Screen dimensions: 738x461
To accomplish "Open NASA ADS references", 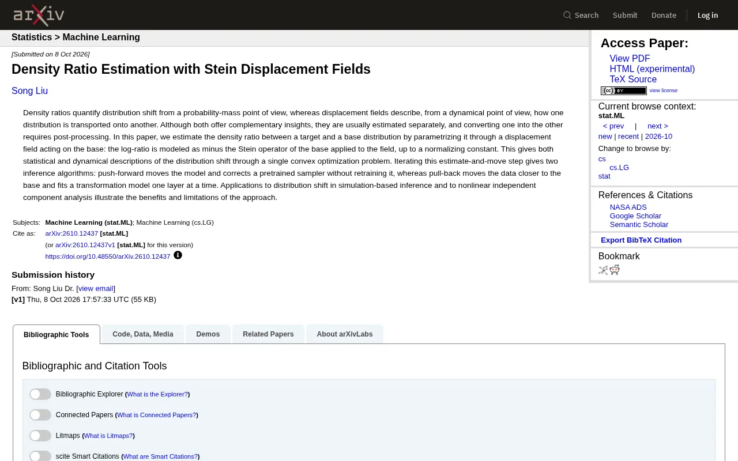I will click(x=628, y=207).
